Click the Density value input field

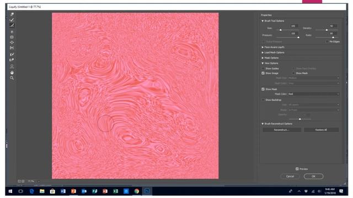click(333, 26)
